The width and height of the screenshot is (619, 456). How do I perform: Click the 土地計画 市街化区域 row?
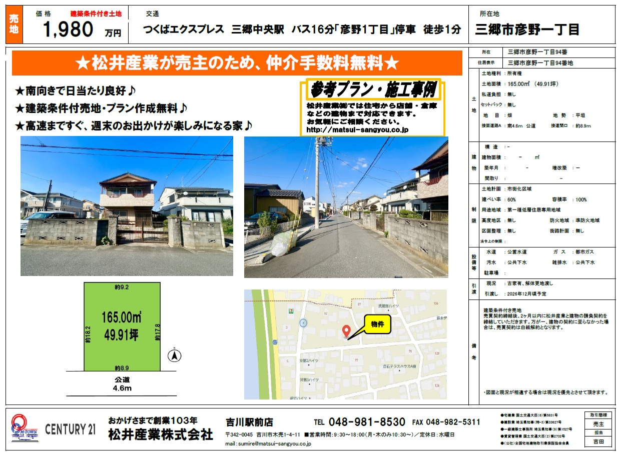coord(506,189)
